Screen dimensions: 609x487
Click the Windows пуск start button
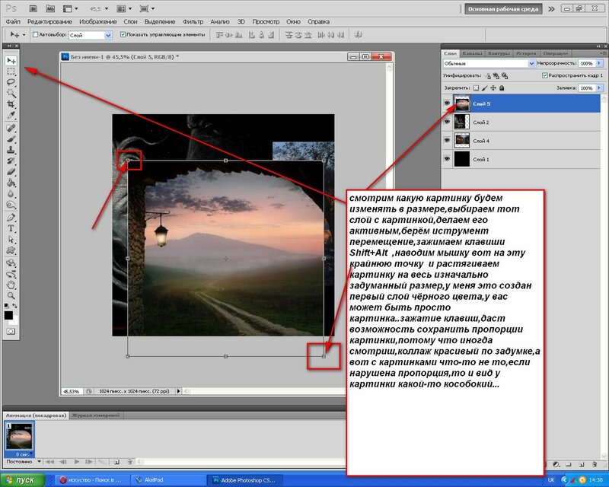23,480
